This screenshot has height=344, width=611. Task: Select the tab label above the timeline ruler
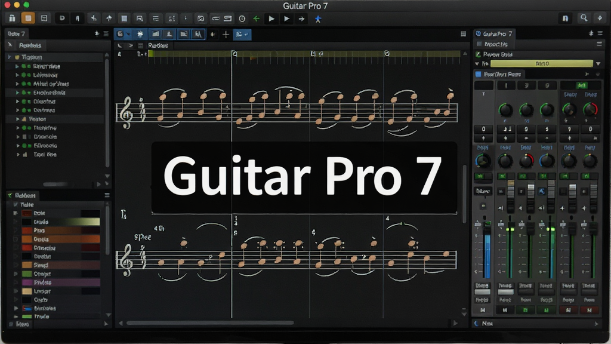pos(158,45)
